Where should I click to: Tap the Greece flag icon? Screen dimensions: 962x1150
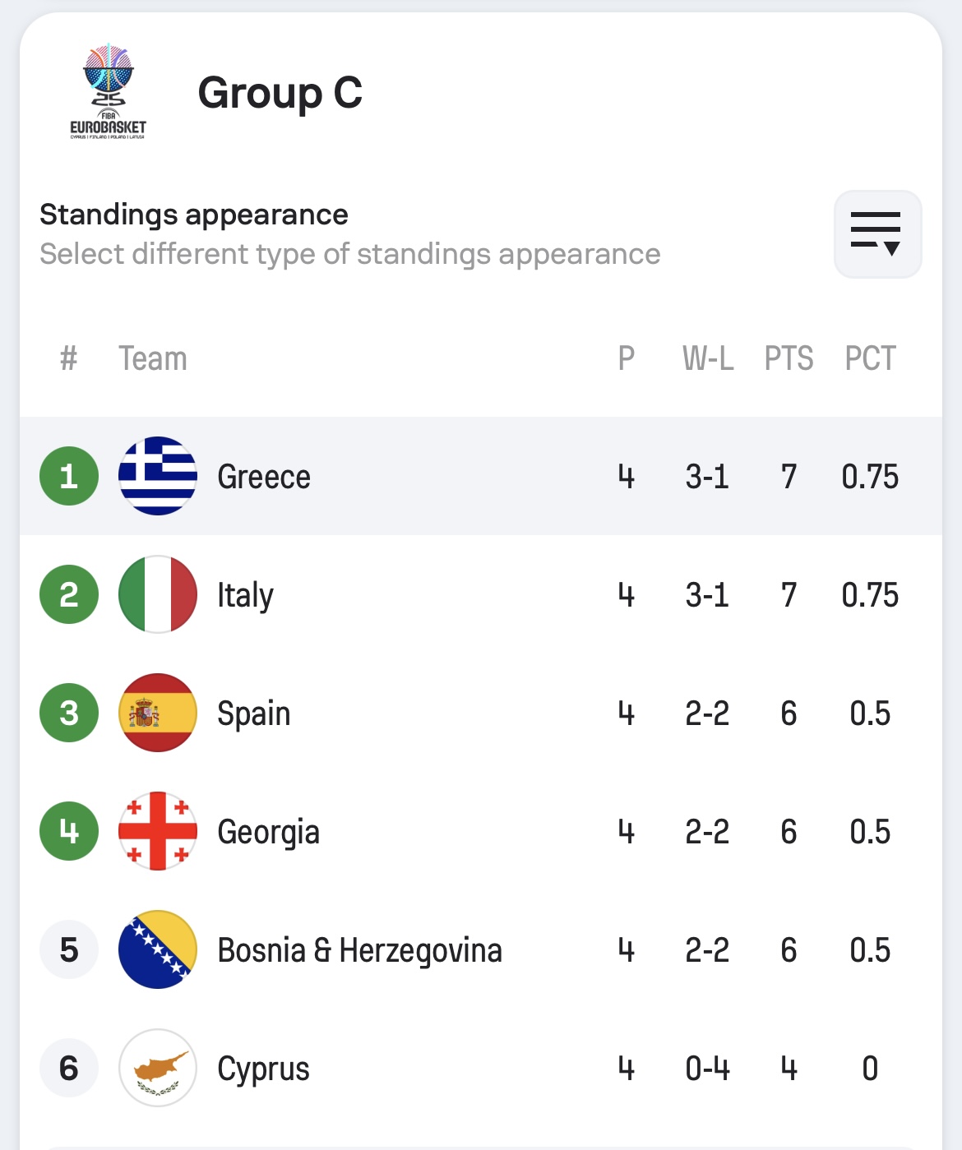coord(158,476)
